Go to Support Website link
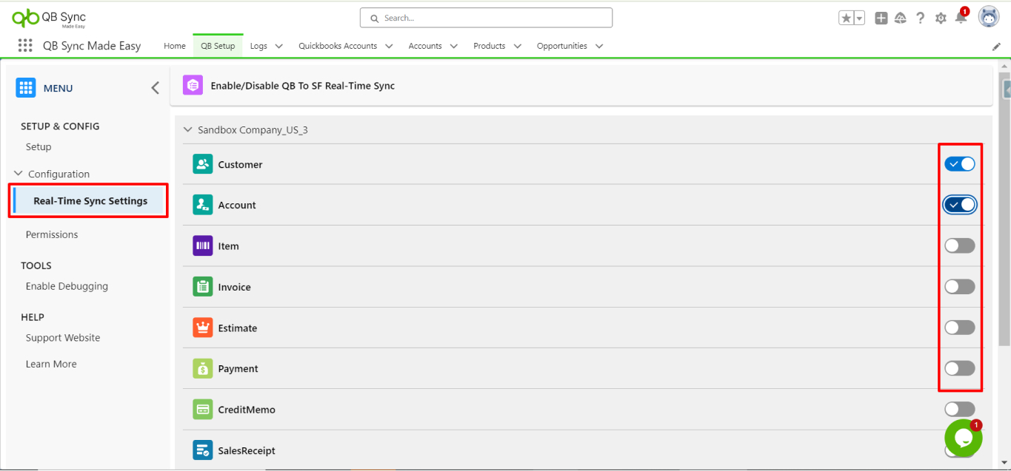This screenshot has width=1011, height=471. tap(63, 338)
